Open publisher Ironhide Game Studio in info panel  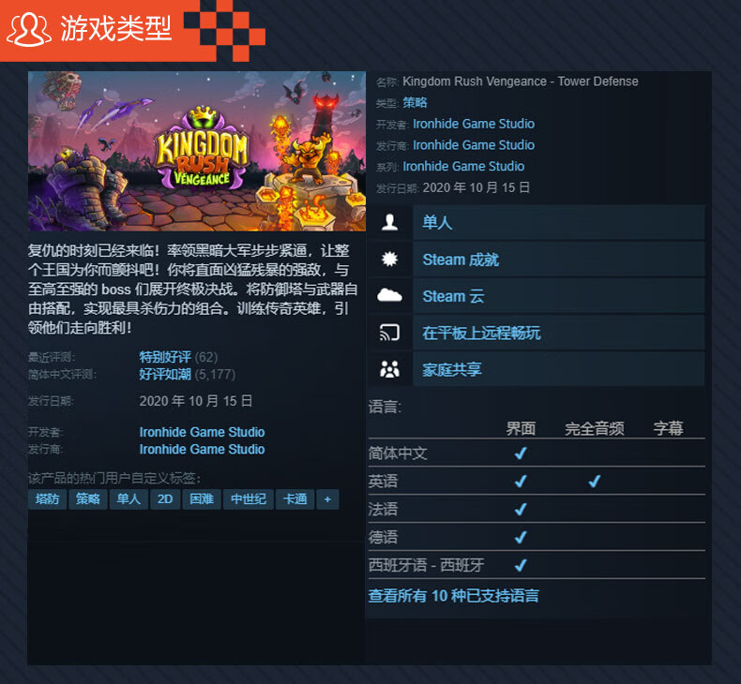pyautogui.click(x=474, y=145)
